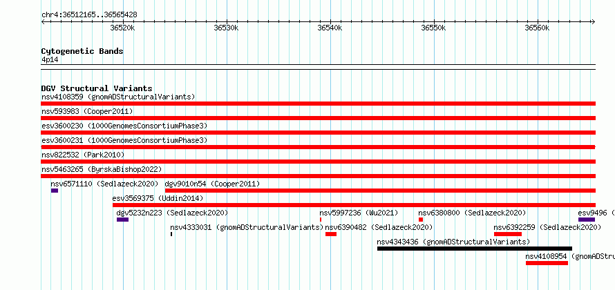Open nsv4343436 (gnomADStructuralVariants) label
Image resolution: width=615 pixels, height=290 pixels.
453,242
